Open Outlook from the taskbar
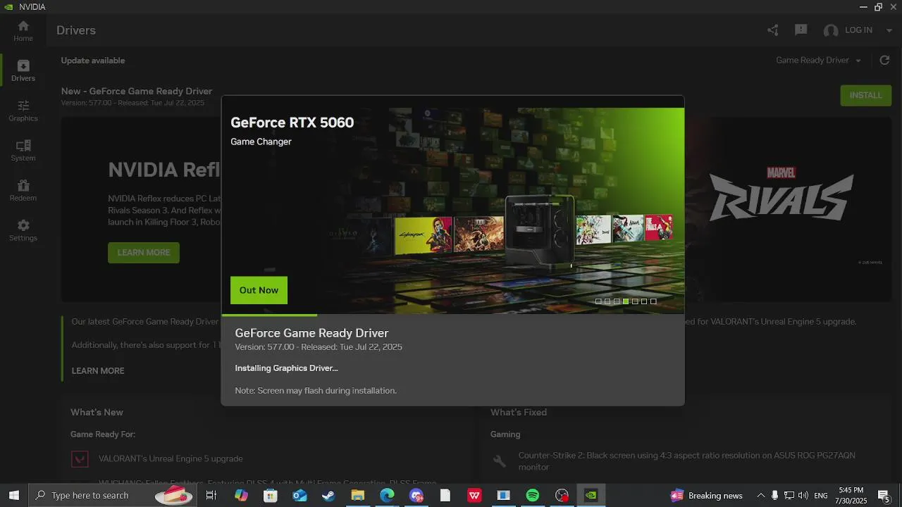 [x=299, y=496]
